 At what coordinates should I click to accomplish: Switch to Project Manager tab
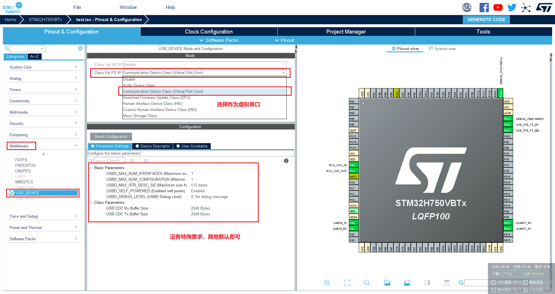click(346, 32)
